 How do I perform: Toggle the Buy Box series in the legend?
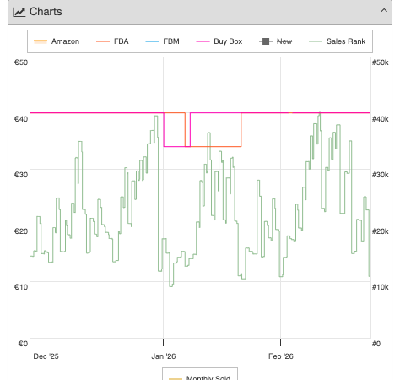coord(219,41)
